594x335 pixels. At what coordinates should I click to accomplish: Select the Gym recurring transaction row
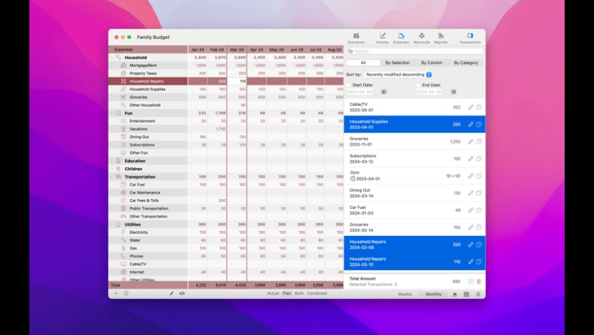click(414, 176)
